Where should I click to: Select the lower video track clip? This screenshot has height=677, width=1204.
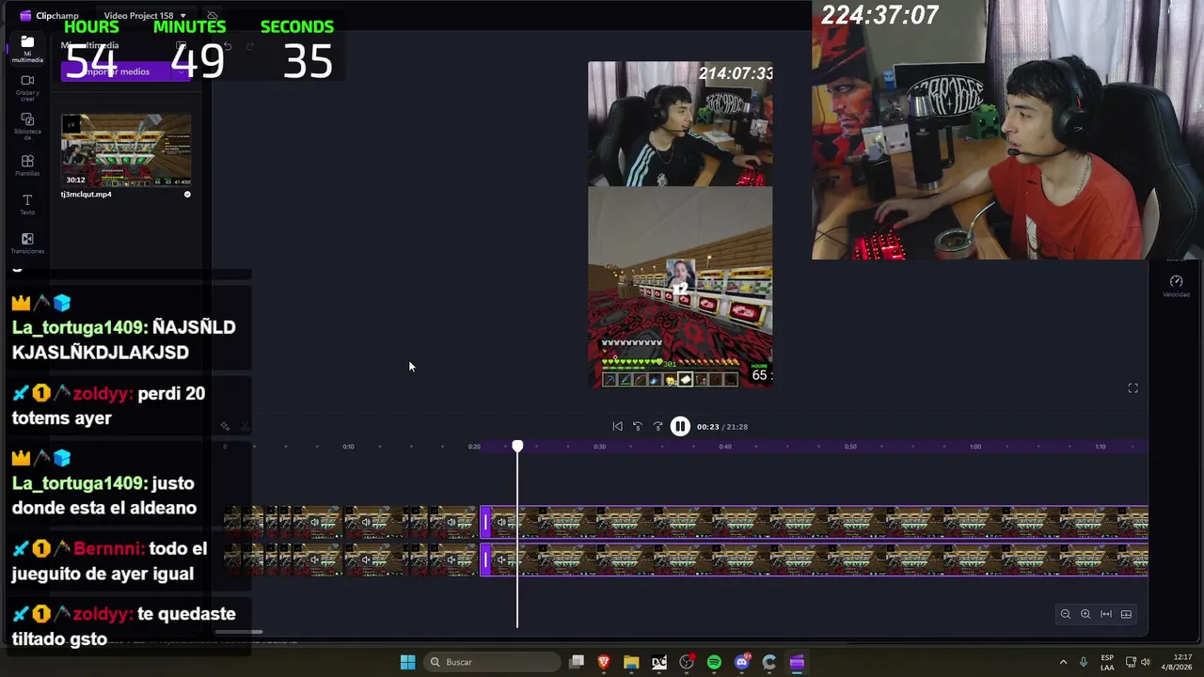815,559
